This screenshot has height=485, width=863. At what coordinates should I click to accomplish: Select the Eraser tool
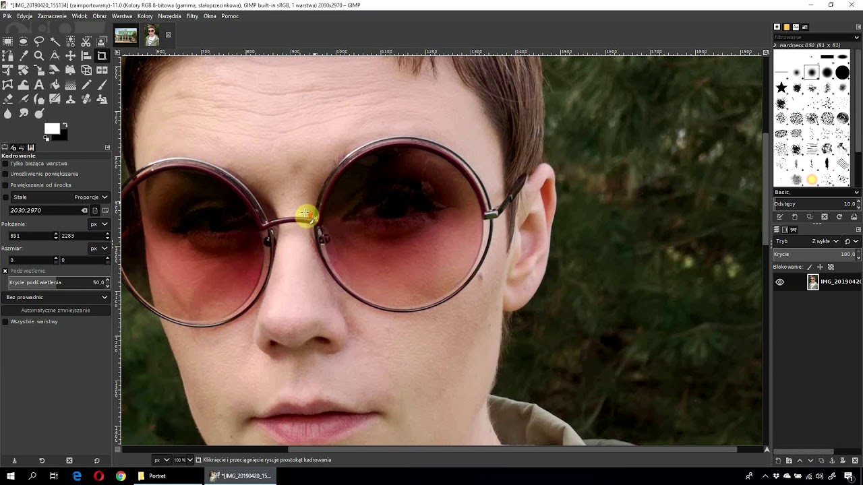[x=7, y=99]
